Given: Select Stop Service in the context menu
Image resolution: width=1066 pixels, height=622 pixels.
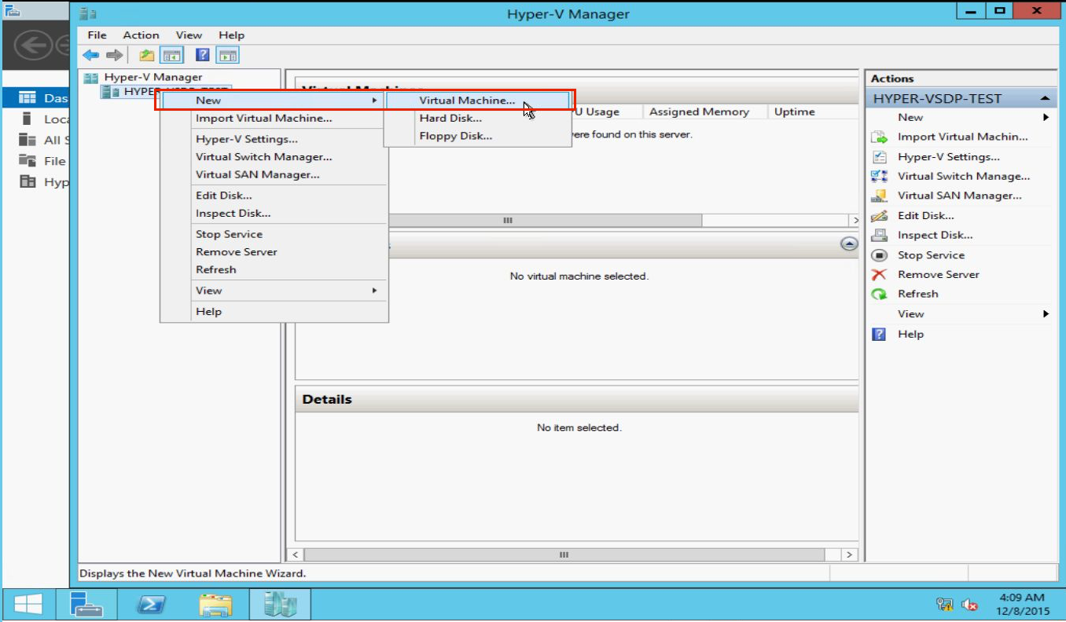Looking at the screenshot, I should (274, 234).
